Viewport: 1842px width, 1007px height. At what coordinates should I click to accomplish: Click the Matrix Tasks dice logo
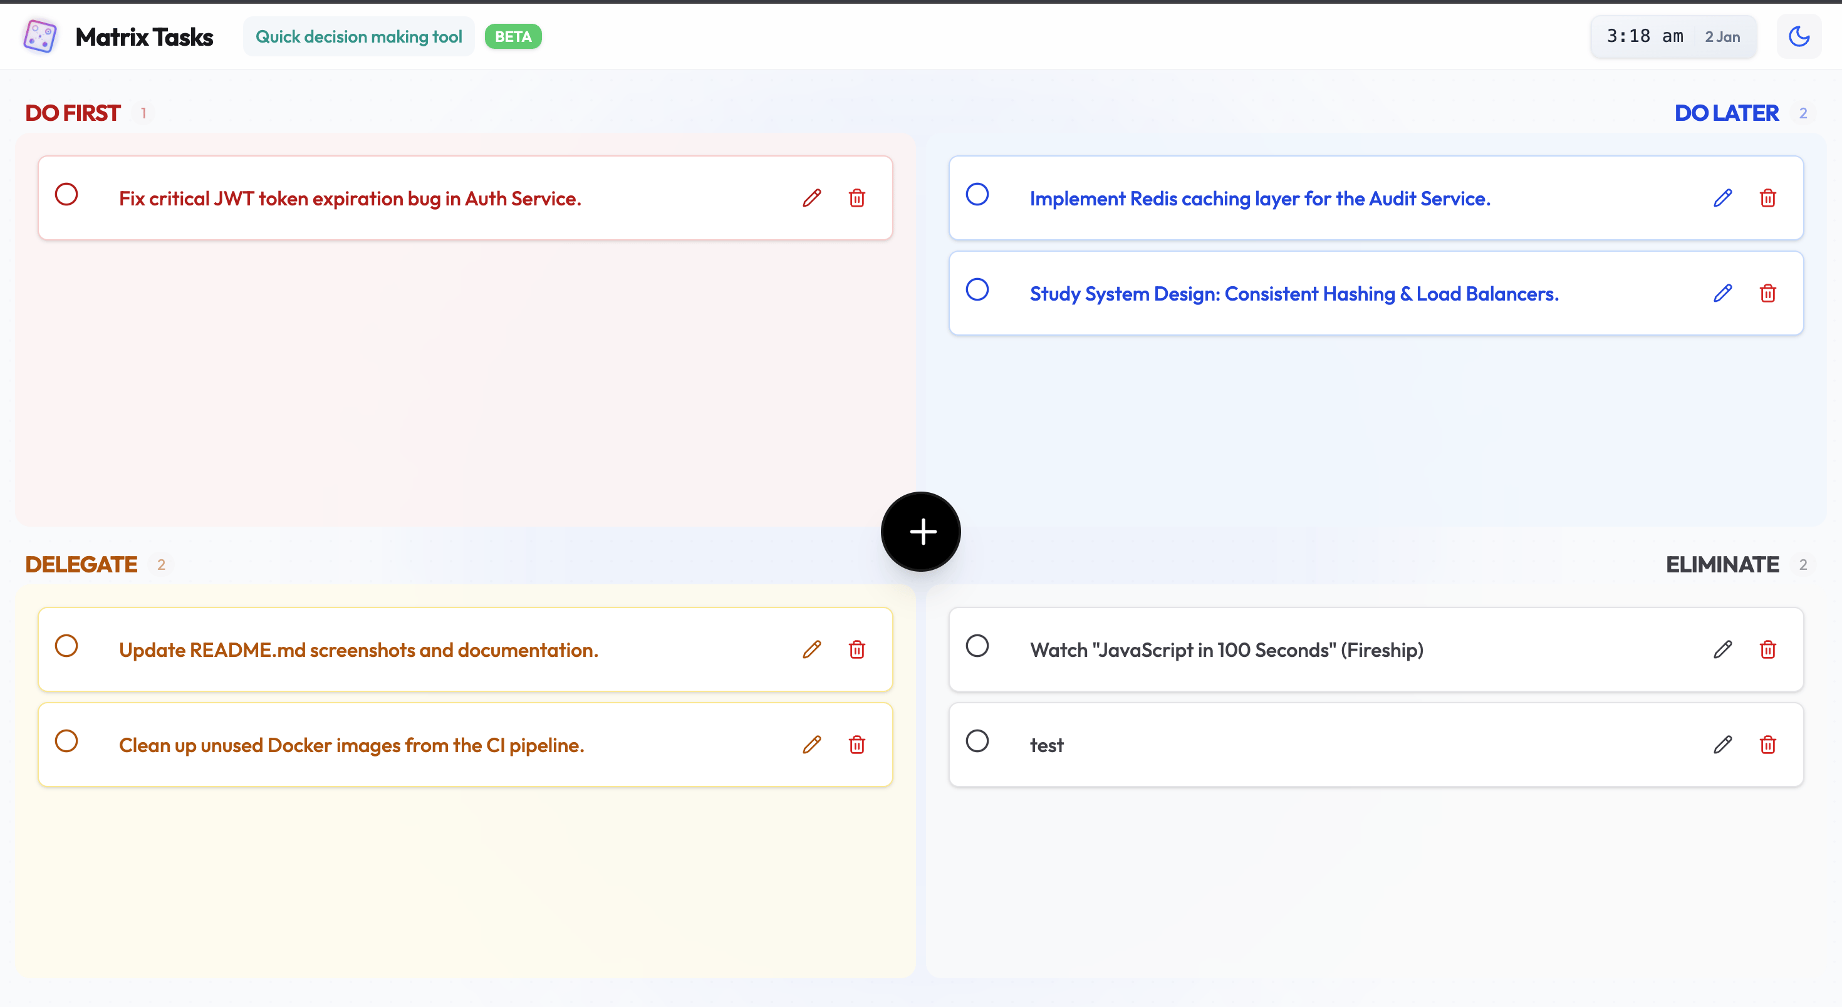coord(39,36)
